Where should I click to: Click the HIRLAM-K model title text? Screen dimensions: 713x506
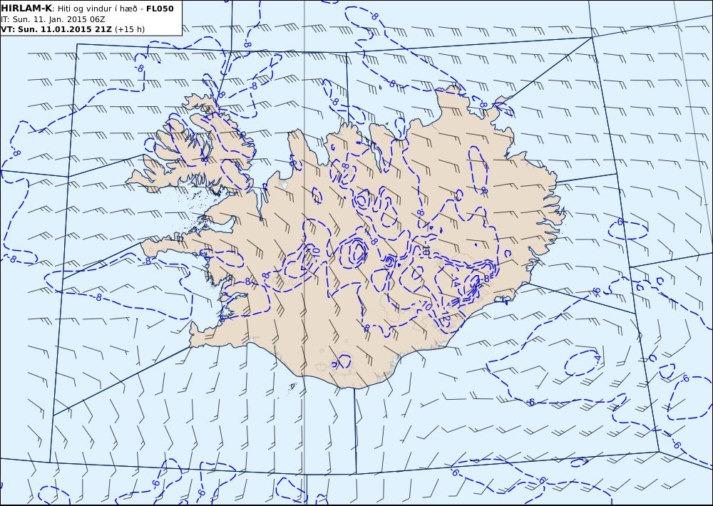26,9
